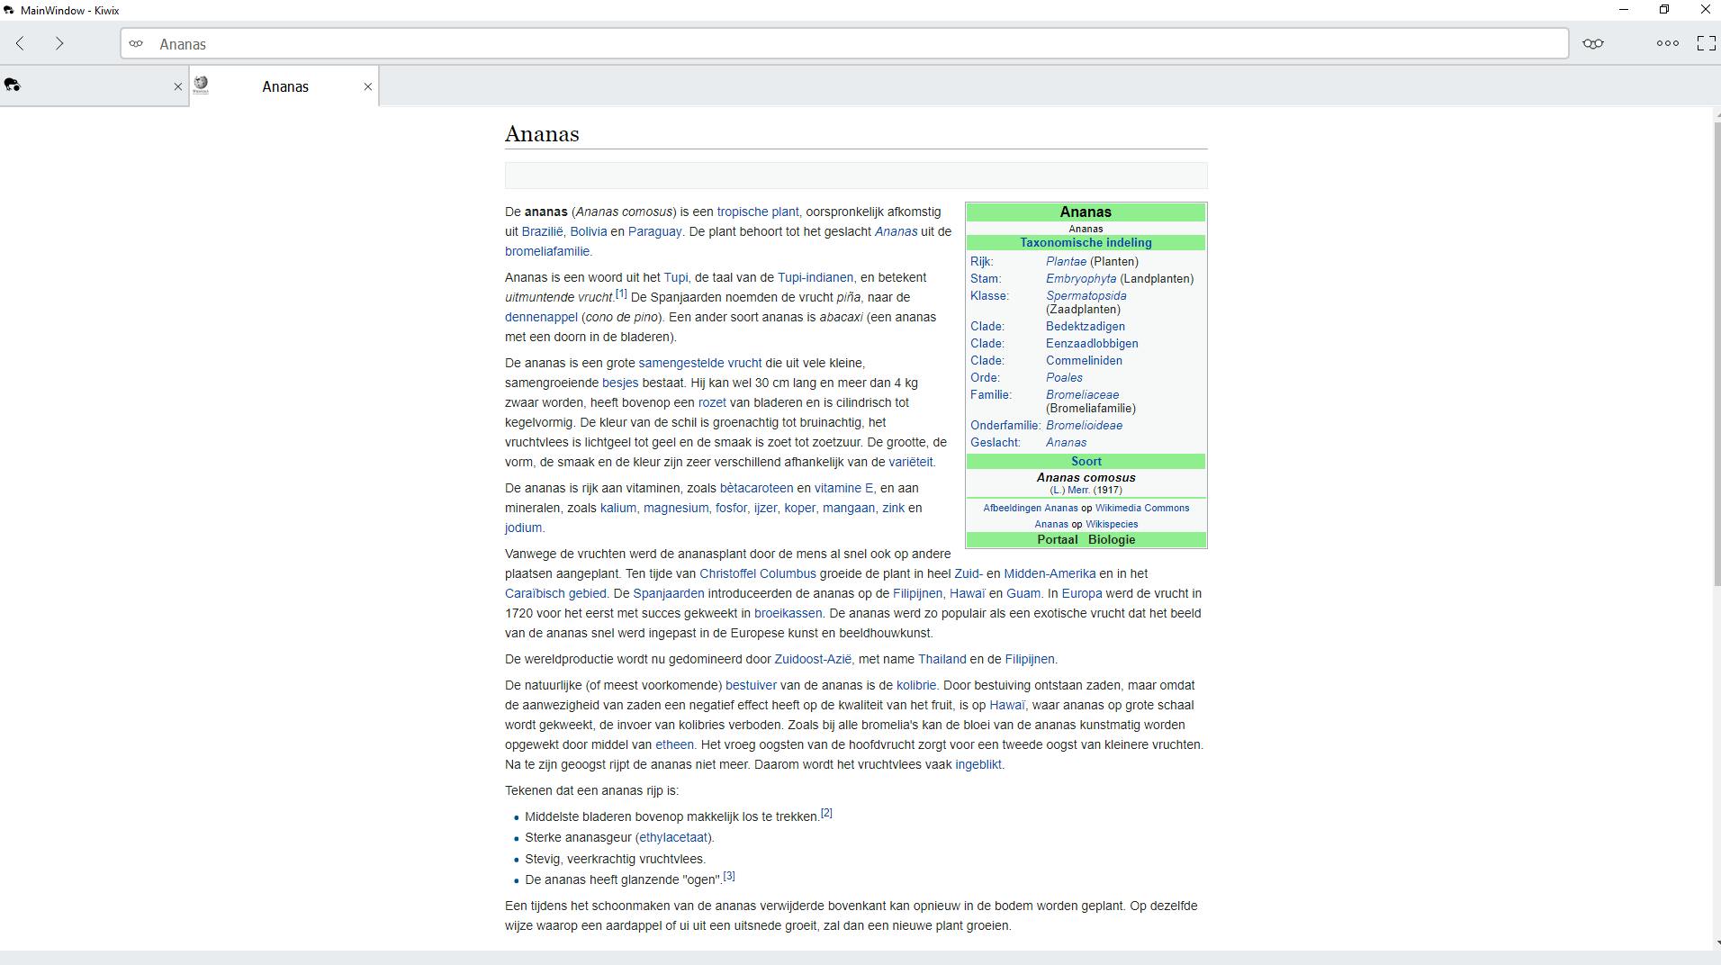Click the Wikipedia logo on the Ananas tab
The height and width of the screenshot is (965, 1721).
(202, 85)
